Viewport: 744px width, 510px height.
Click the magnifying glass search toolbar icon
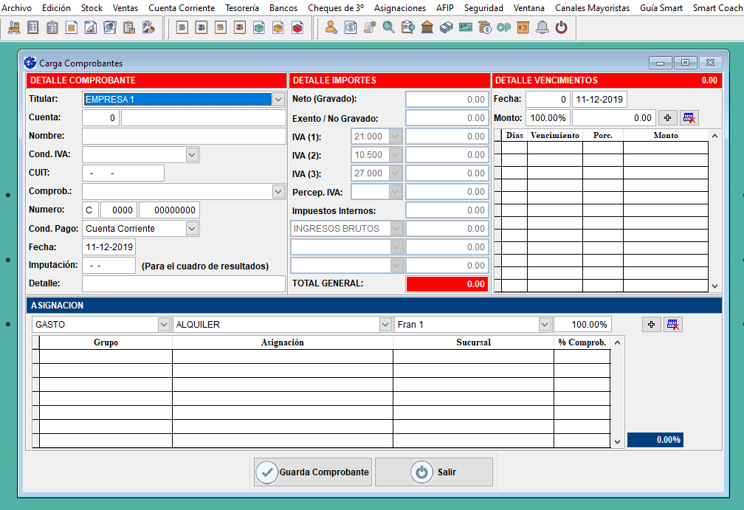tap(388, 28)
